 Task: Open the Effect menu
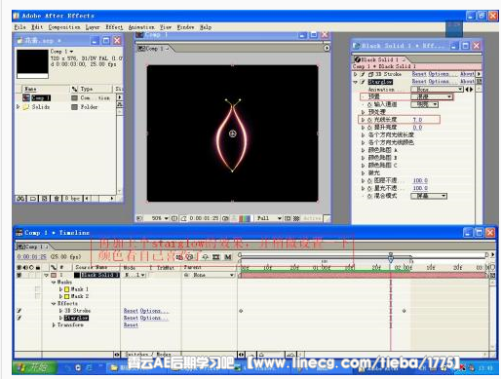(114, 27)
